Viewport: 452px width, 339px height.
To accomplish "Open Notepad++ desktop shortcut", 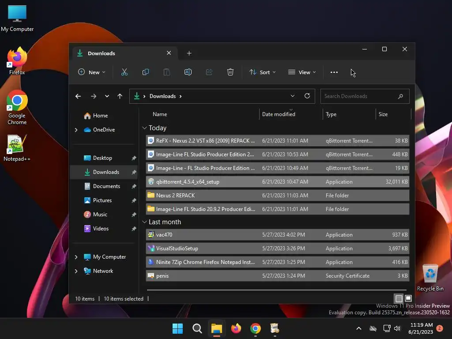I will [x=17, y=147].
